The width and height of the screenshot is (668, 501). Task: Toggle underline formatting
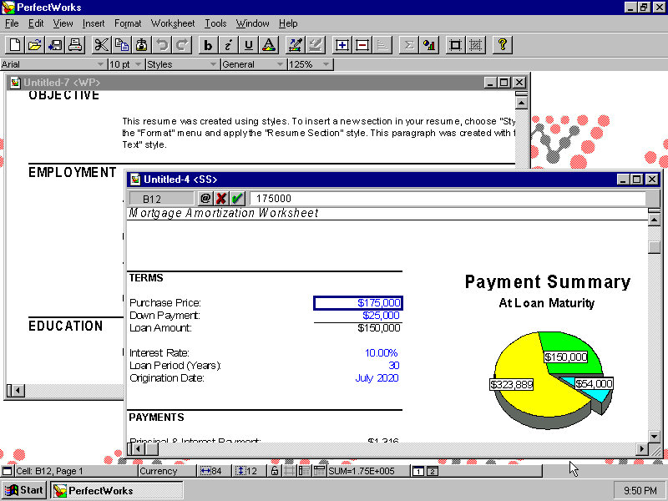[248, 45]
